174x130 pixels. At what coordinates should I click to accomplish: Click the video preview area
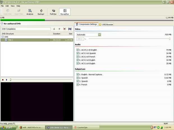click(37, 102)
